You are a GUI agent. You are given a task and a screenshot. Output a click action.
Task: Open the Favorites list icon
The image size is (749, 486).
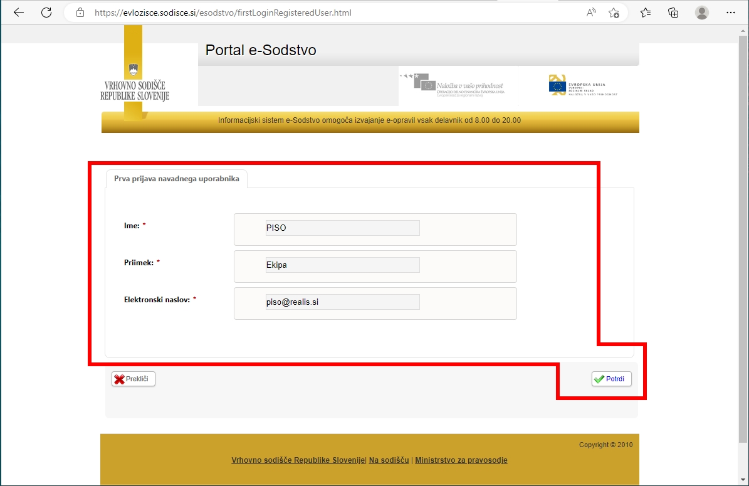tap(646, 13)
